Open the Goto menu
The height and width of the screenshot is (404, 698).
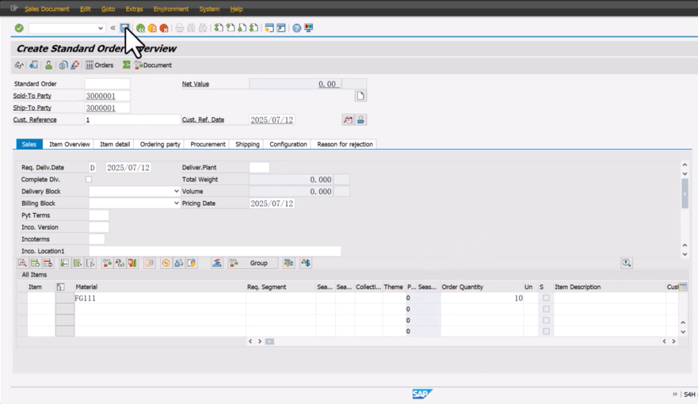pyautogui.click(x=108, y=9)
